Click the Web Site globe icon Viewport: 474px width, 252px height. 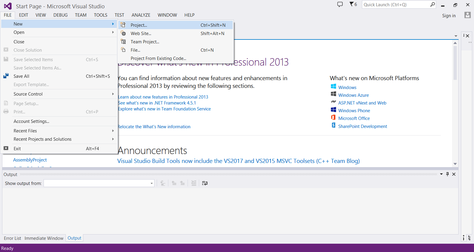coord(124,34)
